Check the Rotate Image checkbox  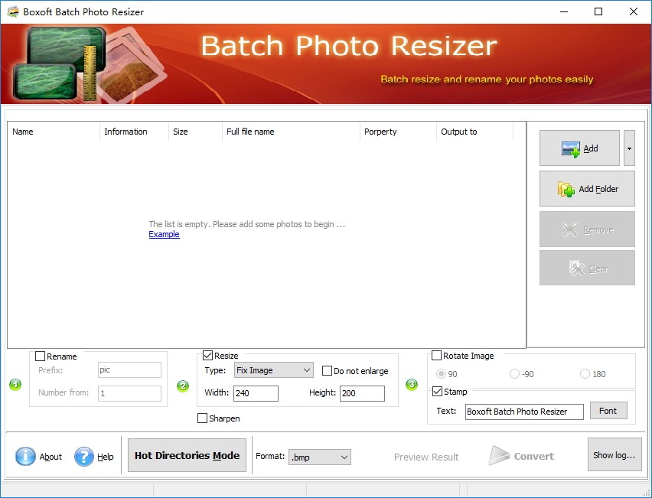(437, 356)
